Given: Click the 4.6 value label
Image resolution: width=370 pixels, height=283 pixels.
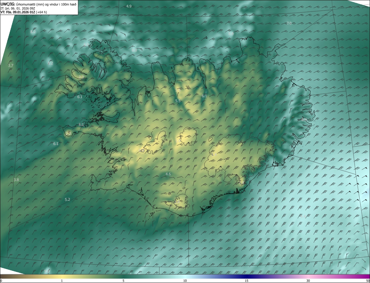Looking at the screenshot, I should (168, 174).
